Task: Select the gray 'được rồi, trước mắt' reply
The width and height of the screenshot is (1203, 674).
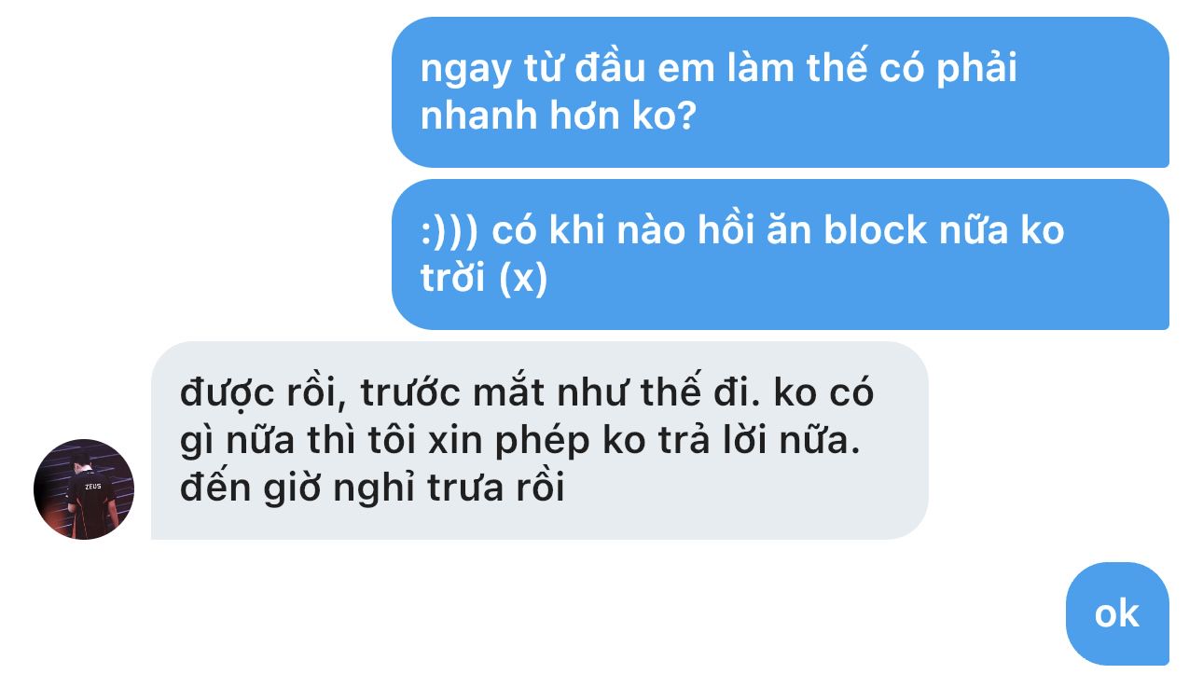Action: coord(540,441)
